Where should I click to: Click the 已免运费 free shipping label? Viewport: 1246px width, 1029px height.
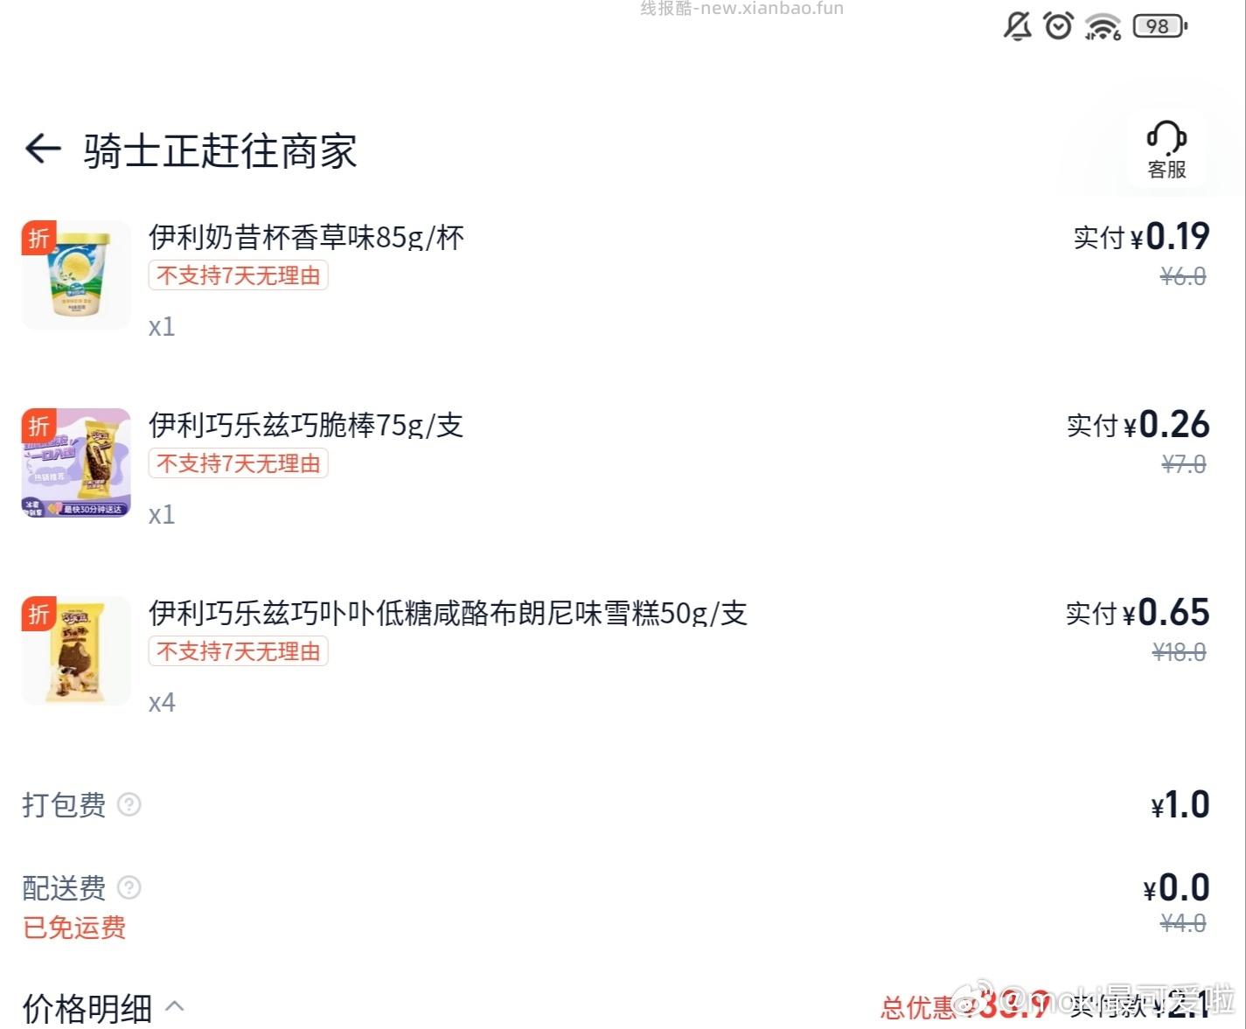coord(74,928)
